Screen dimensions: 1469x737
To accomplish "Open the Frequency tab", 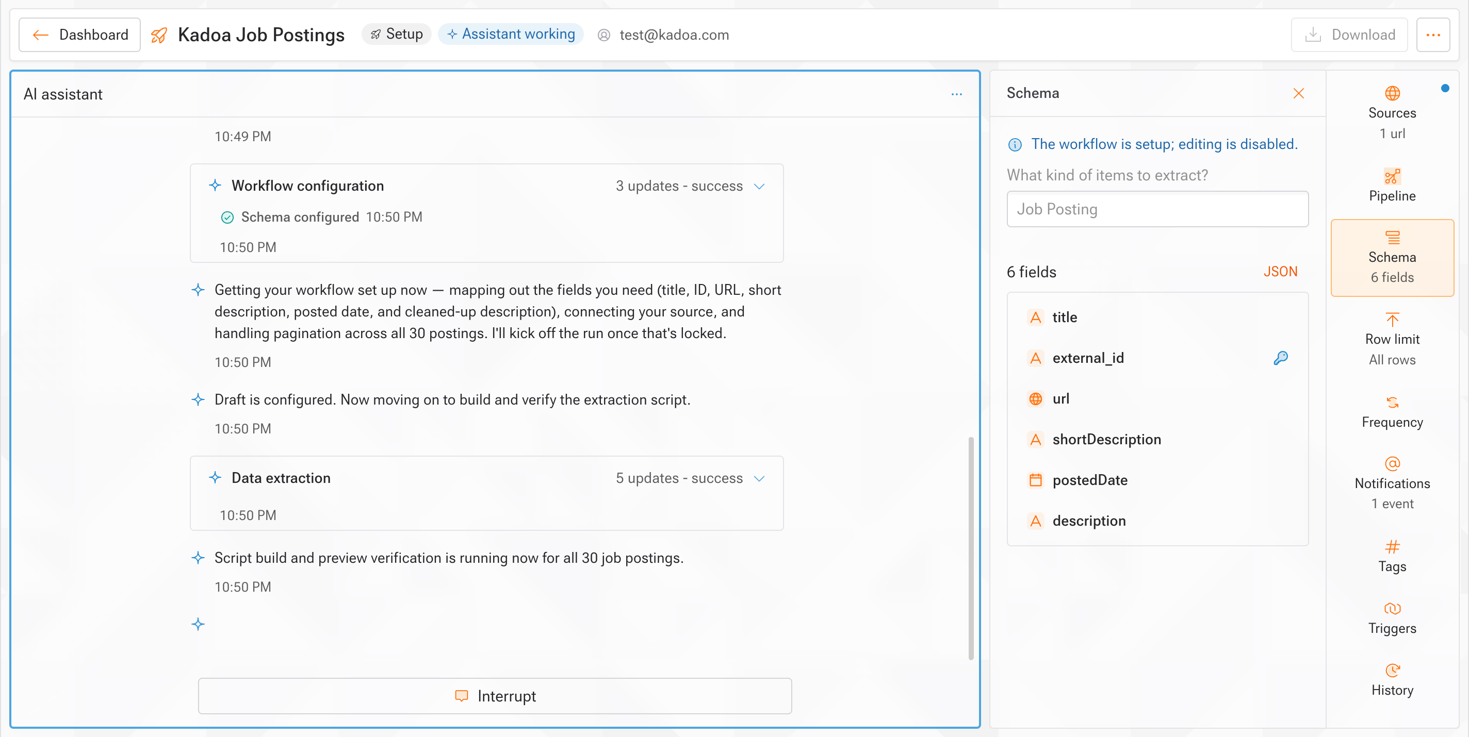I will coord(1392,412).
